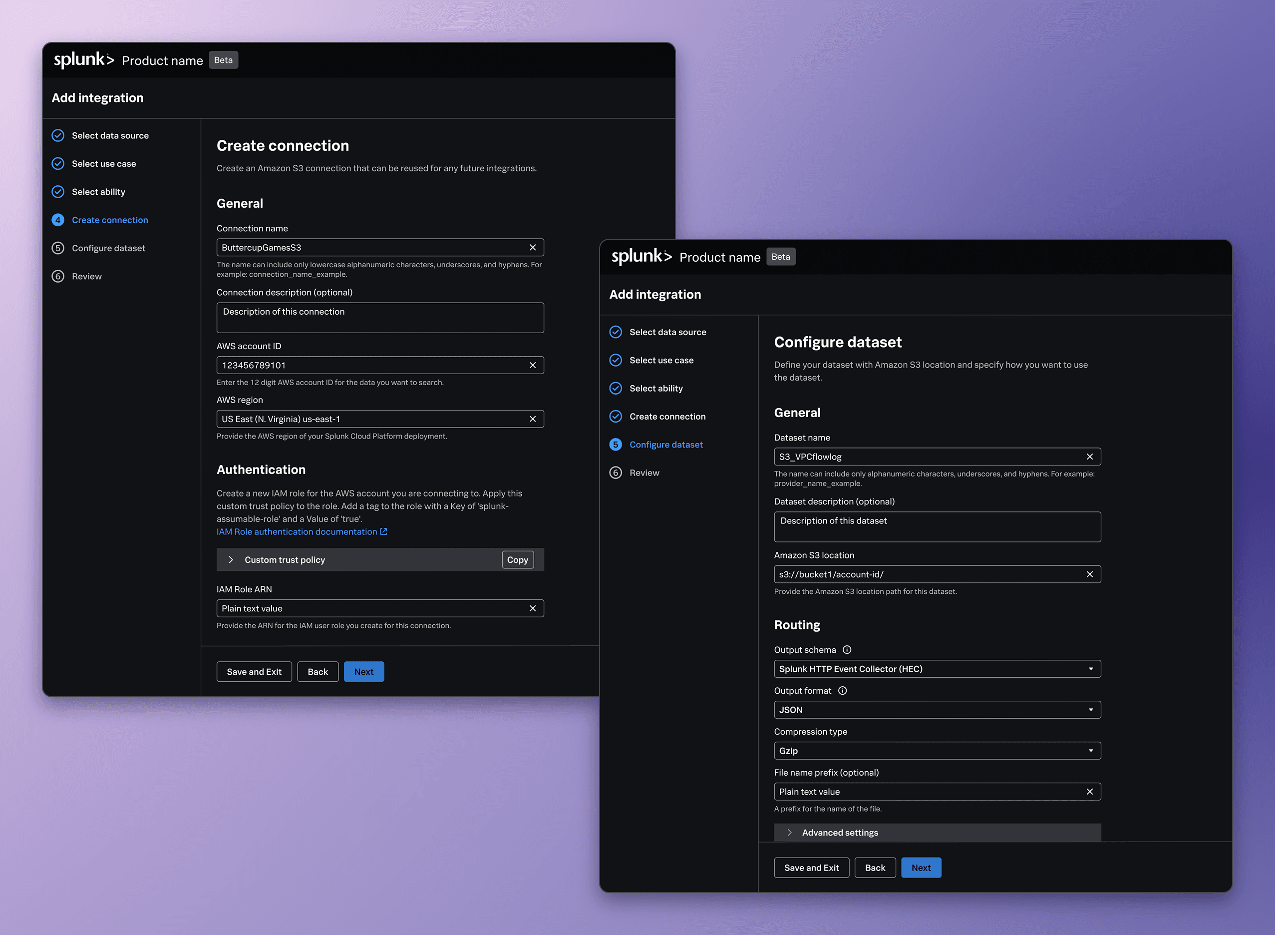Clear the Connection name field with its X icon
Image resolution: width=1275 pixels, height=935 pixels.
[x=532, y=247]
